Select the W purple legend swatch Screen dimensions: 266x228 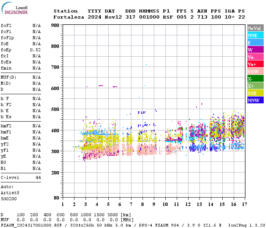click(x=255, y=50)
